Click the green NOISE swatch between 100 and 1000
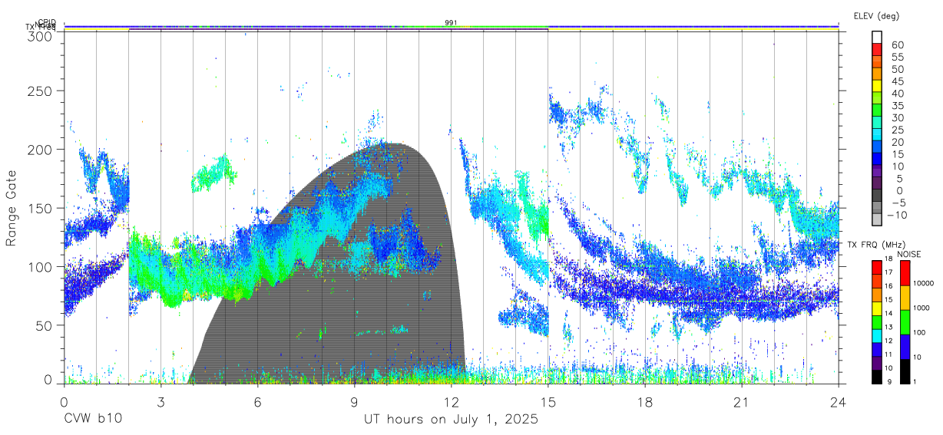Screen dimensions: 943x435 point(904,321)
